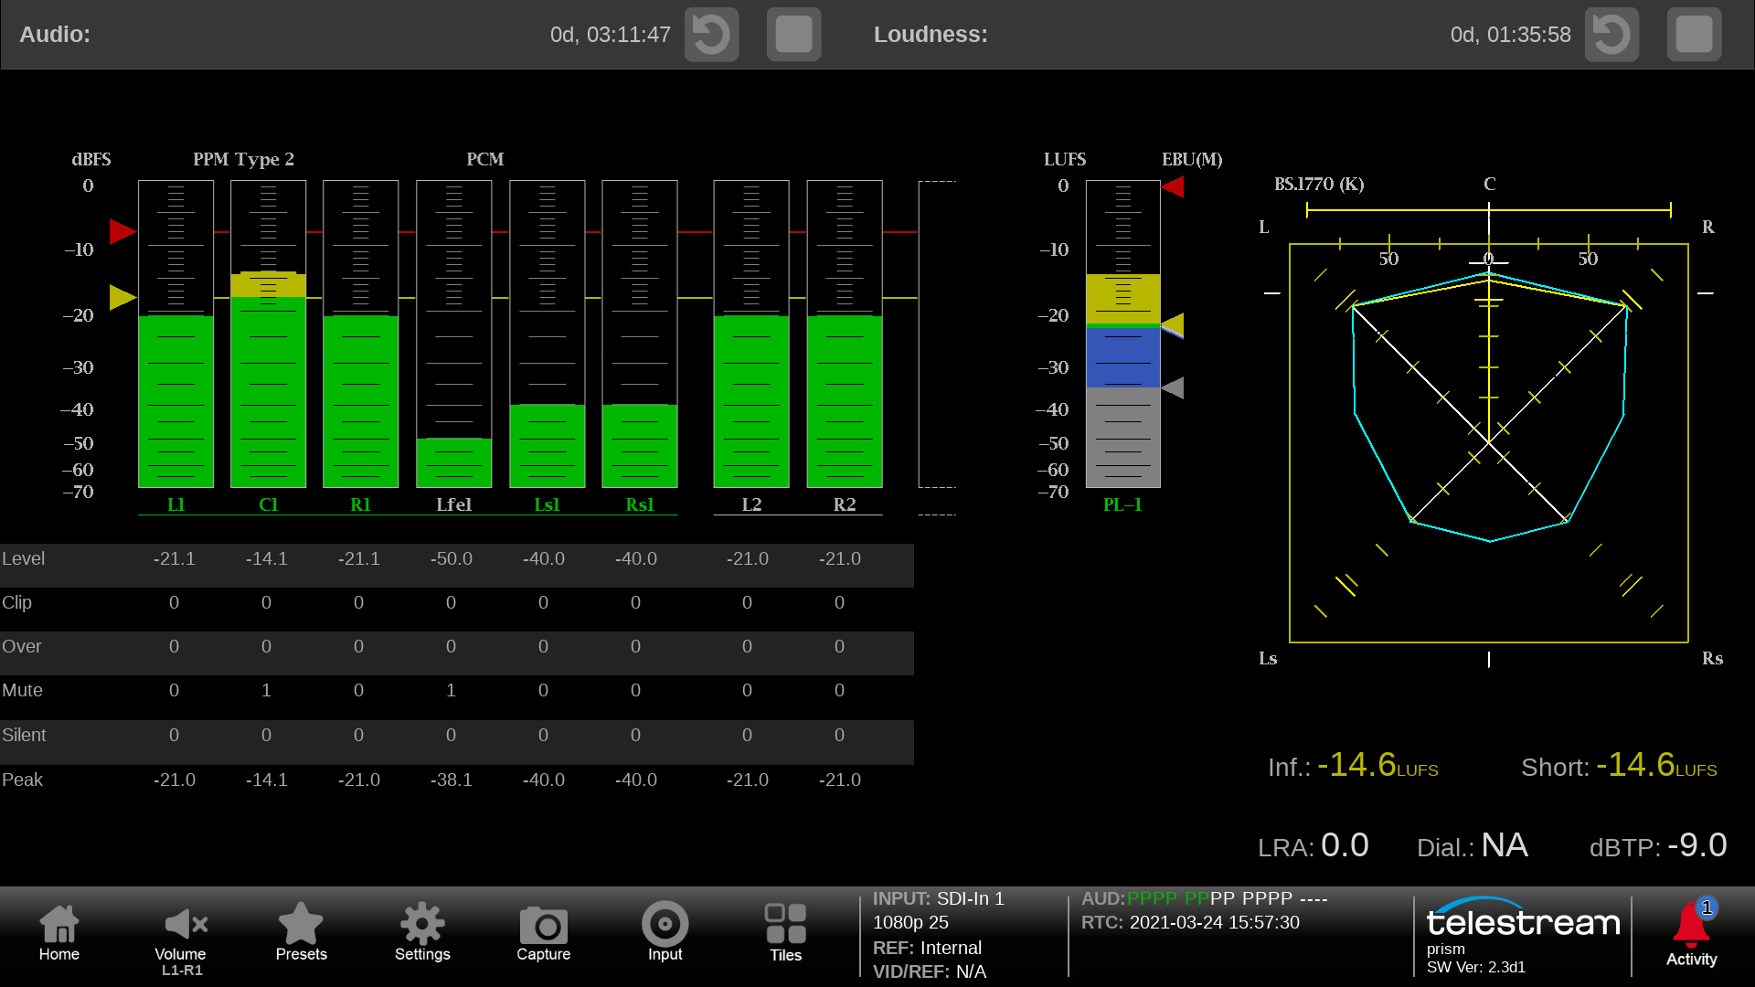Viewport: 1755px width, 987px height.
Task: Select the Lfe1 channel meter bar
Action: 454,334
